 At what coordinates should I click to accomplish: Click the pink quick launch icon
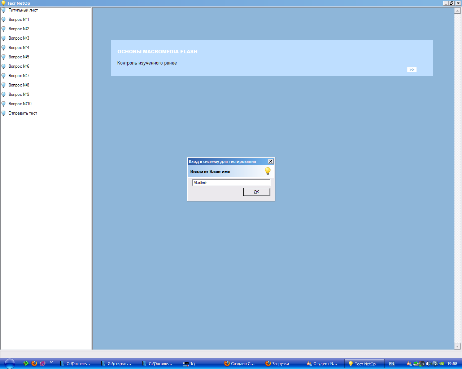click(x=43, y=364)
